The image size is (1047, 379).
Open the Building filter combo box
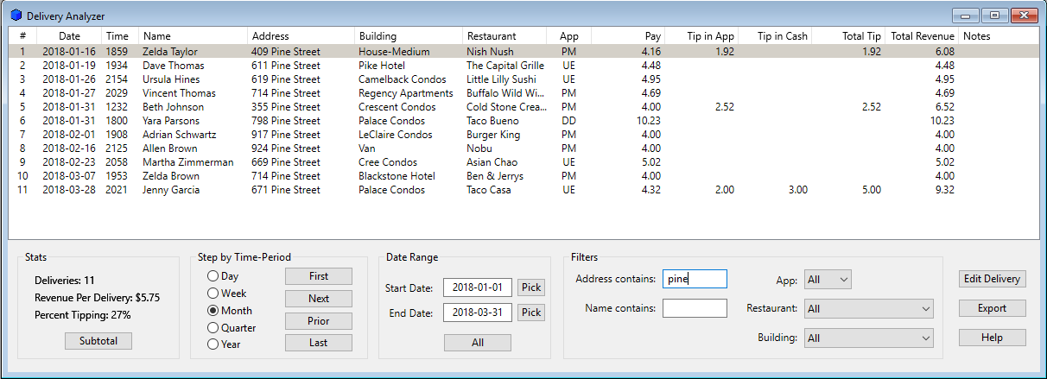869,338
